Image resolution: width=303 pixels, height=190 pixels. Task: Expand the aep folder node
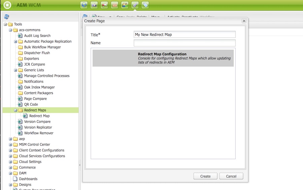(x=10, y=139)
